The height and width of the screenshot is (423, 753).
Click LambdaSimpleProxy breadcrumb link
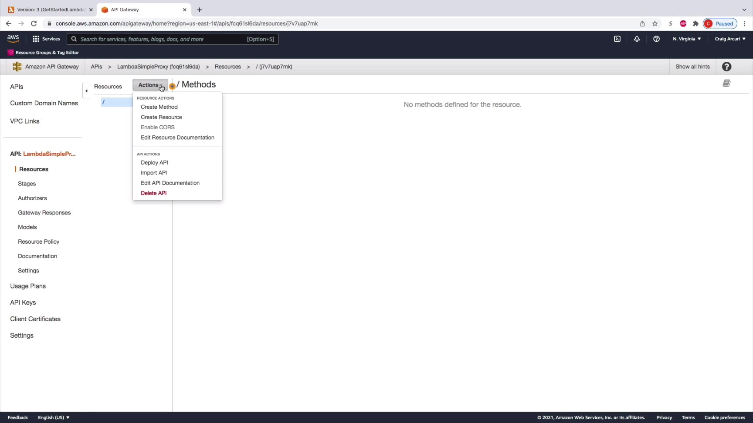coord(158,67)
